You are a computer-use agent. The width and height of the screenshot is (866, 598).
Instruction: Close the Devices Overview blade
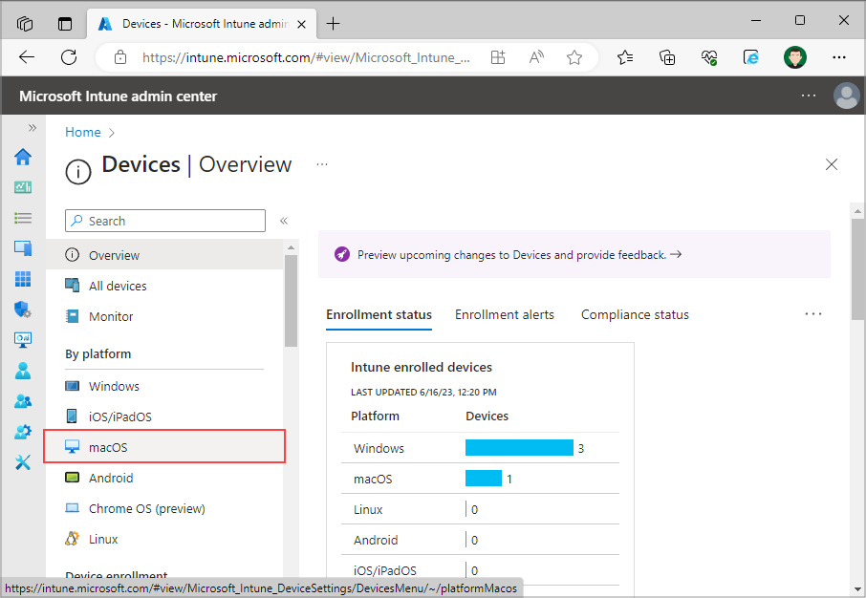tap(832, 164)
